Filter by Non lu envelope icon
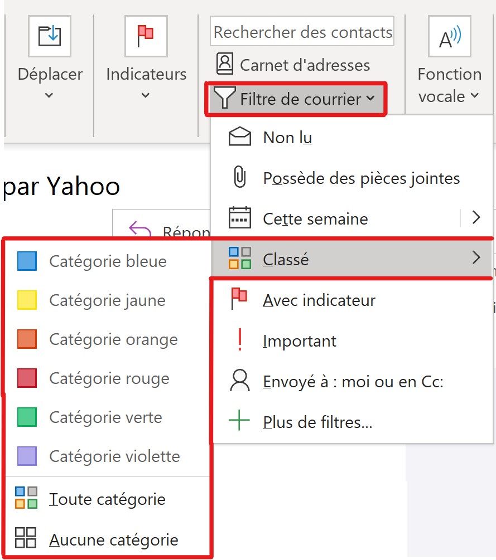Screen dimensions: 496x560 [240, 138]
